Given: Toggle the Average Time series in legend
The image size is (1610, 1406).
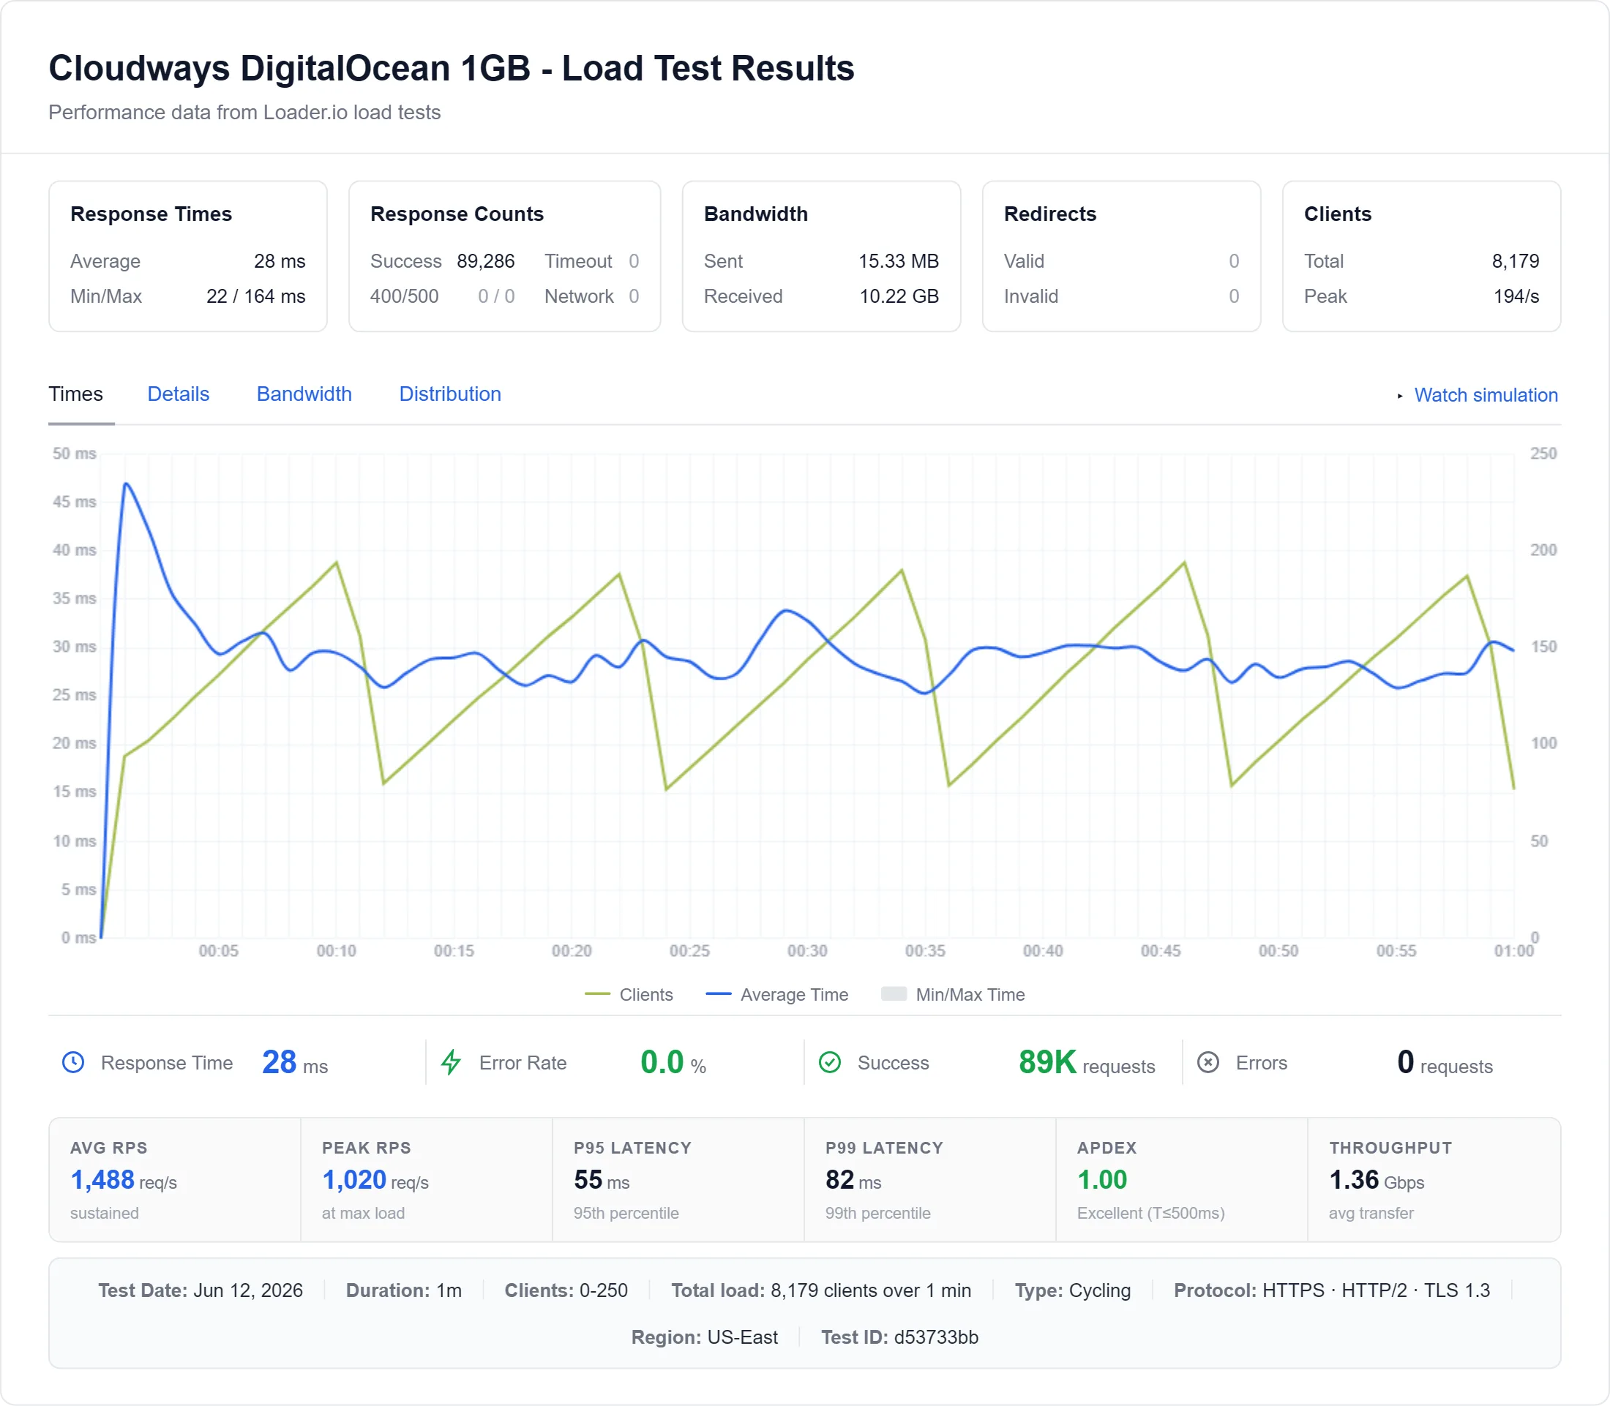Looking at the screenshot, I should [x=777, y=994].
